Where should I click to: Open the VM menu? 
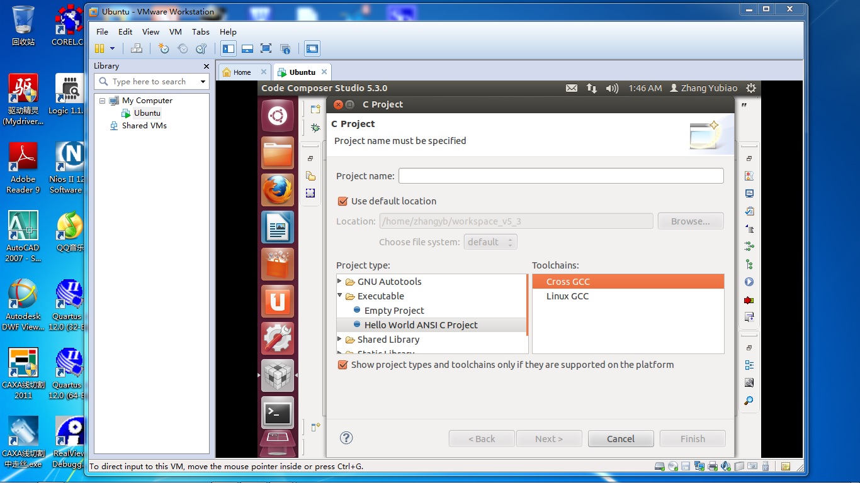tap(176, 31)
